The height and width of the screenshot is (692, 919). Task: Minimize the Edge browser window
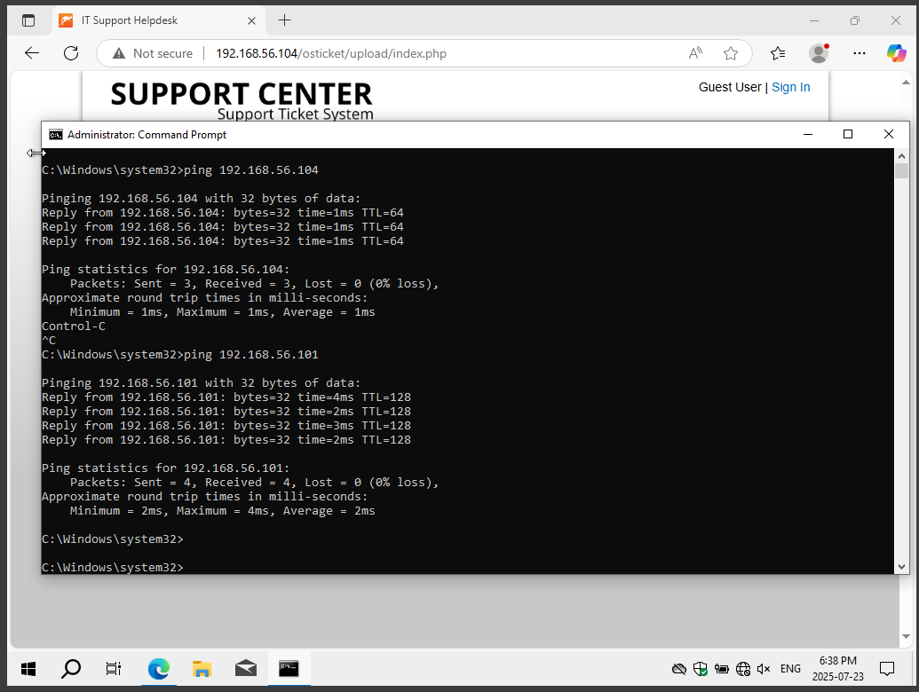[x=814, y=20]
